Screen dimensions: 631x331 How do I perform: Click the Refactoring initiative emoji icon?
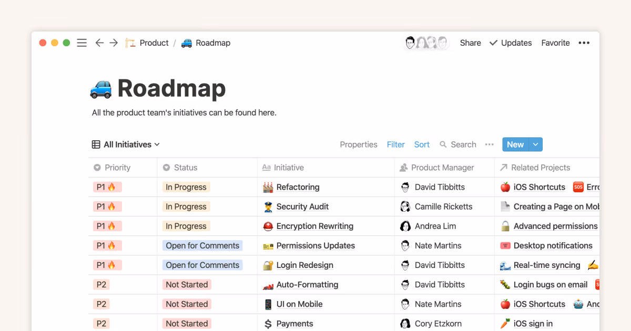[x=268, y=187]
